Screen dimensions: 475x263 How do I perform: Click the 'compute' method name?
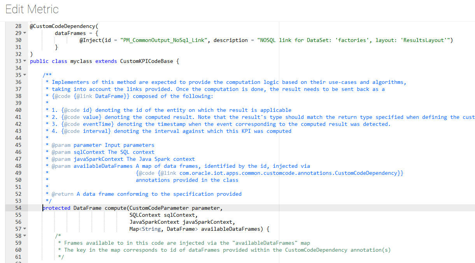(x=116, y=208)
